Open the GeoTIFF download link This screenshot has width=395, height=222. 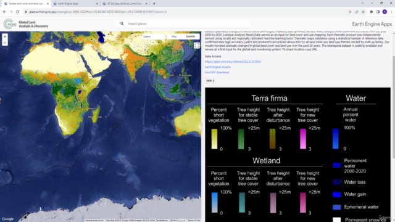pyautogui.click(x=217, y=73)
